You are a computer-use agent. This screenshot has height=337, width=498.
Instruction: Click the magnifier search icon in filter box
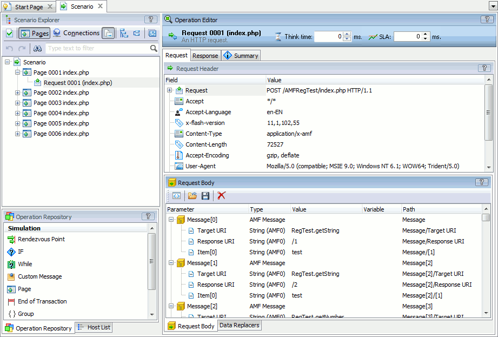point(154,48)
